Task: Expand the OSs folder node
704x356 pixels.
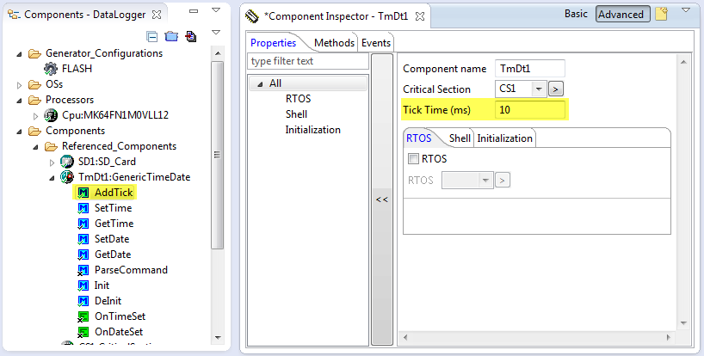Action: (20, 84)
